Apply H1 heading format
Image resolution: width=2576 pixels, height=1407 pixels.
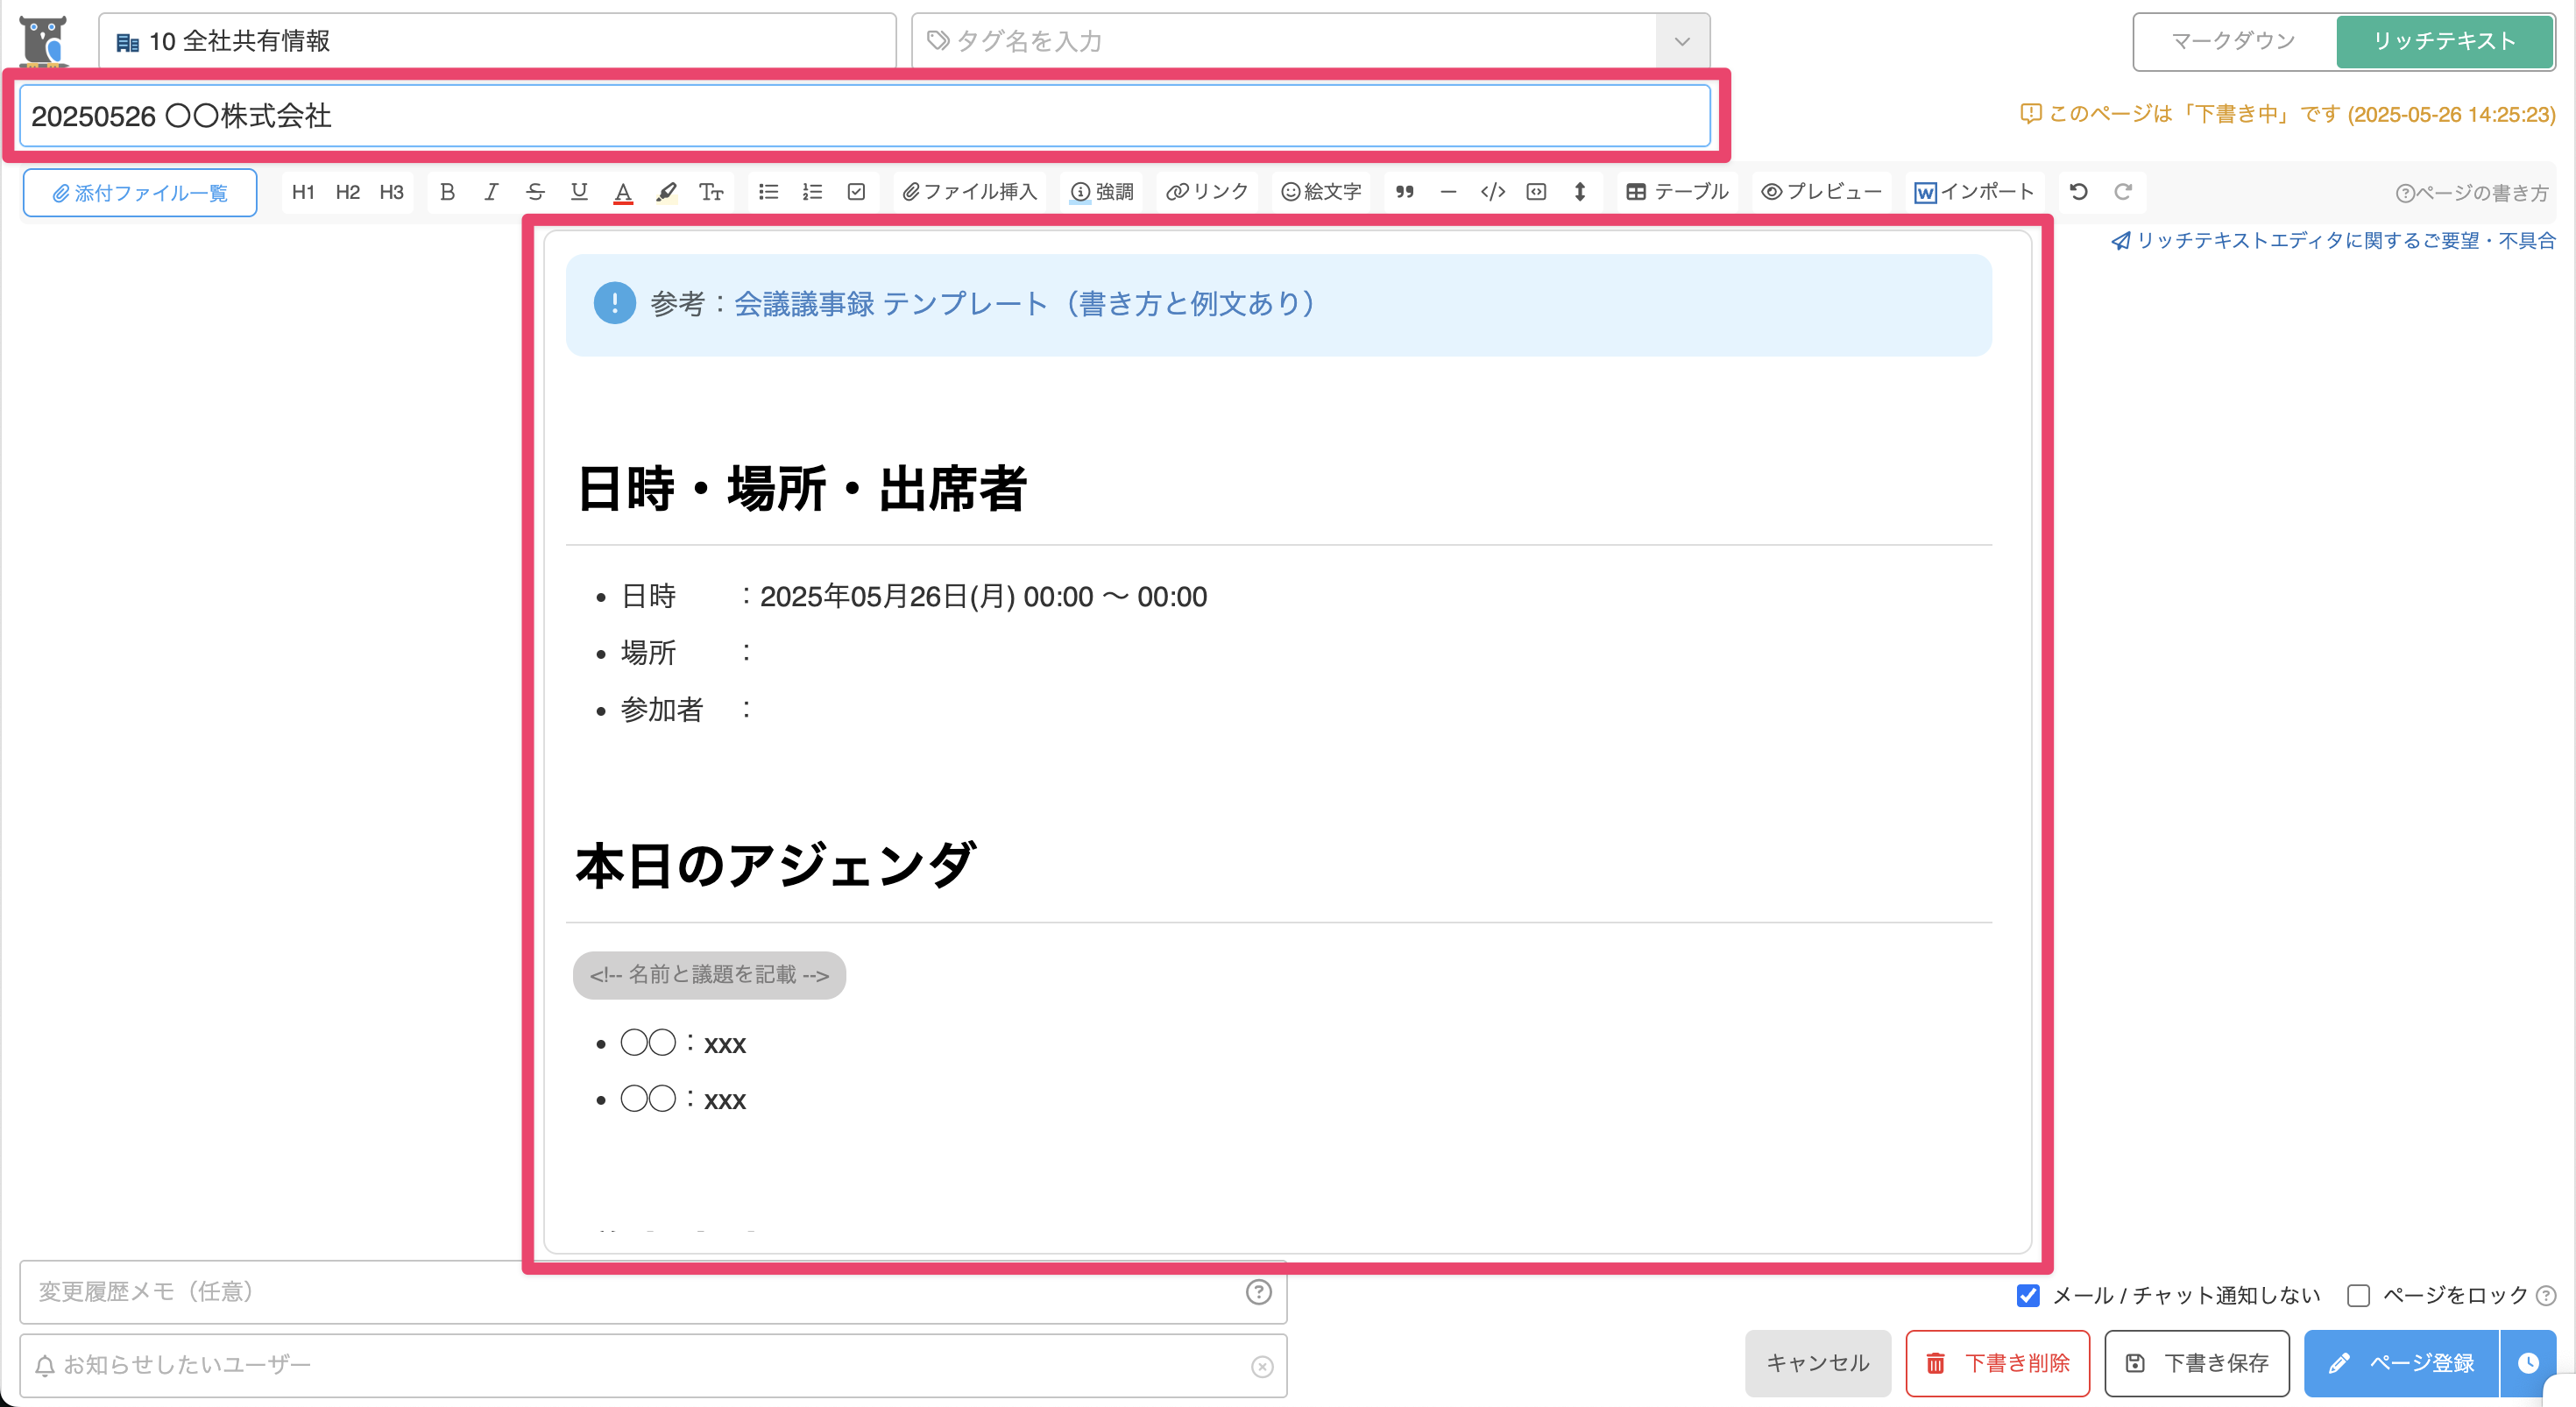(303, 192)
